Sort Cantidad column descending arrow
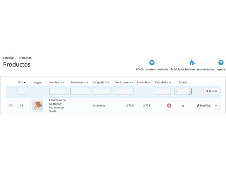226x170 pixels. coord(168,82)
